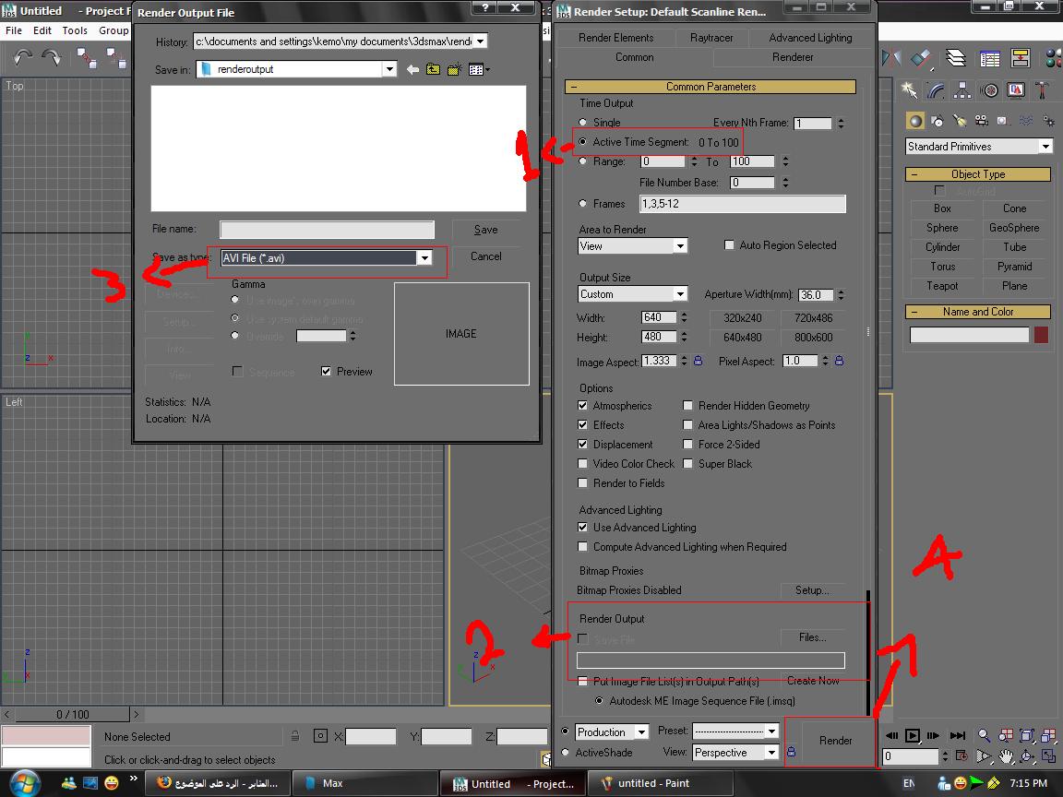Switch to the Raytracer tab
This screenshot has height=797, width=1063.
click(711, 38)
